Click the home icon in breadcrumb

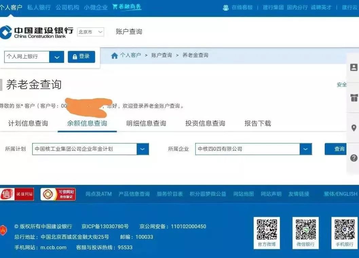(x=114, y=56)
